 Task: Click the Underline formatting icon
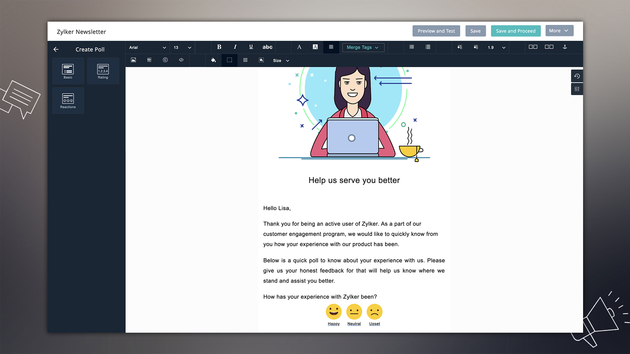tap(251, 47)
